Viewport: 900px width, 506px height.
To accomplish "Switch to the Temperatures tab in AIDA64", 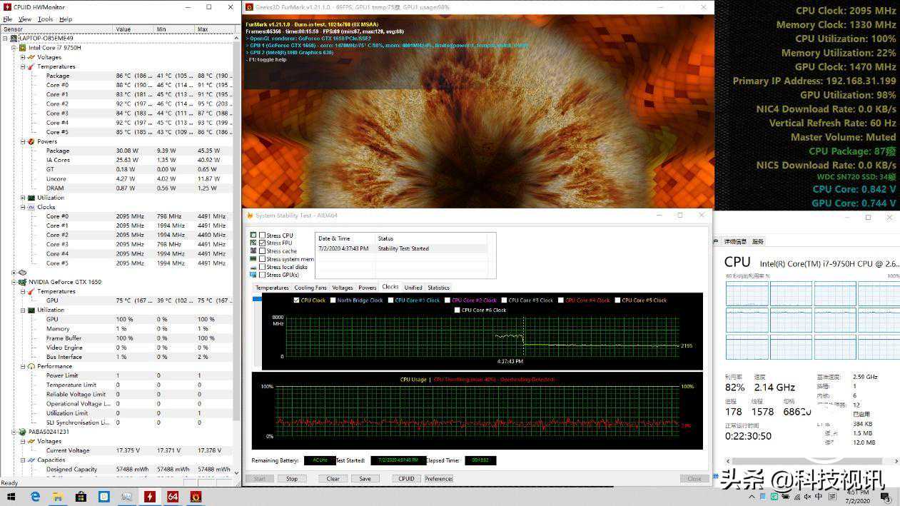I will (x=272, y=288).
